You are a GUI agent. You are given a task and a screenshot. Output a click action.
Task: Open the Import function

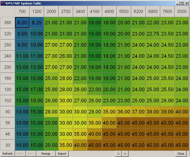pos(62,154)
